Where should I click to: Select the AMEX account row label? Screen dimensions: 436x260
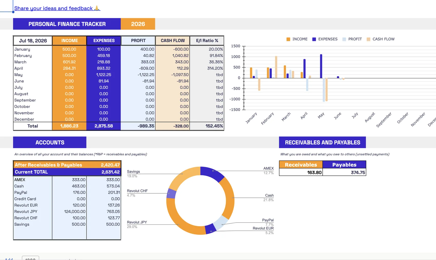click(33, 180)
